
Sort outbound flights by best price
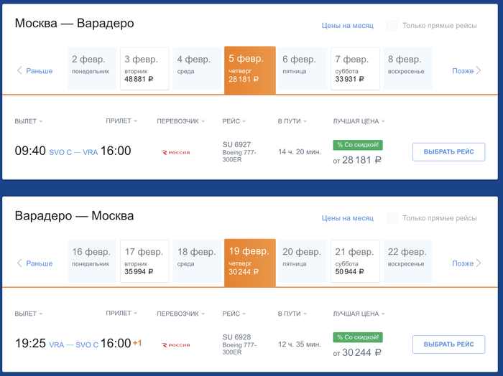(359, 121)
